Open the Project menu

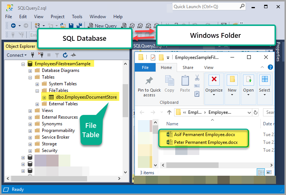coord(57,17)
